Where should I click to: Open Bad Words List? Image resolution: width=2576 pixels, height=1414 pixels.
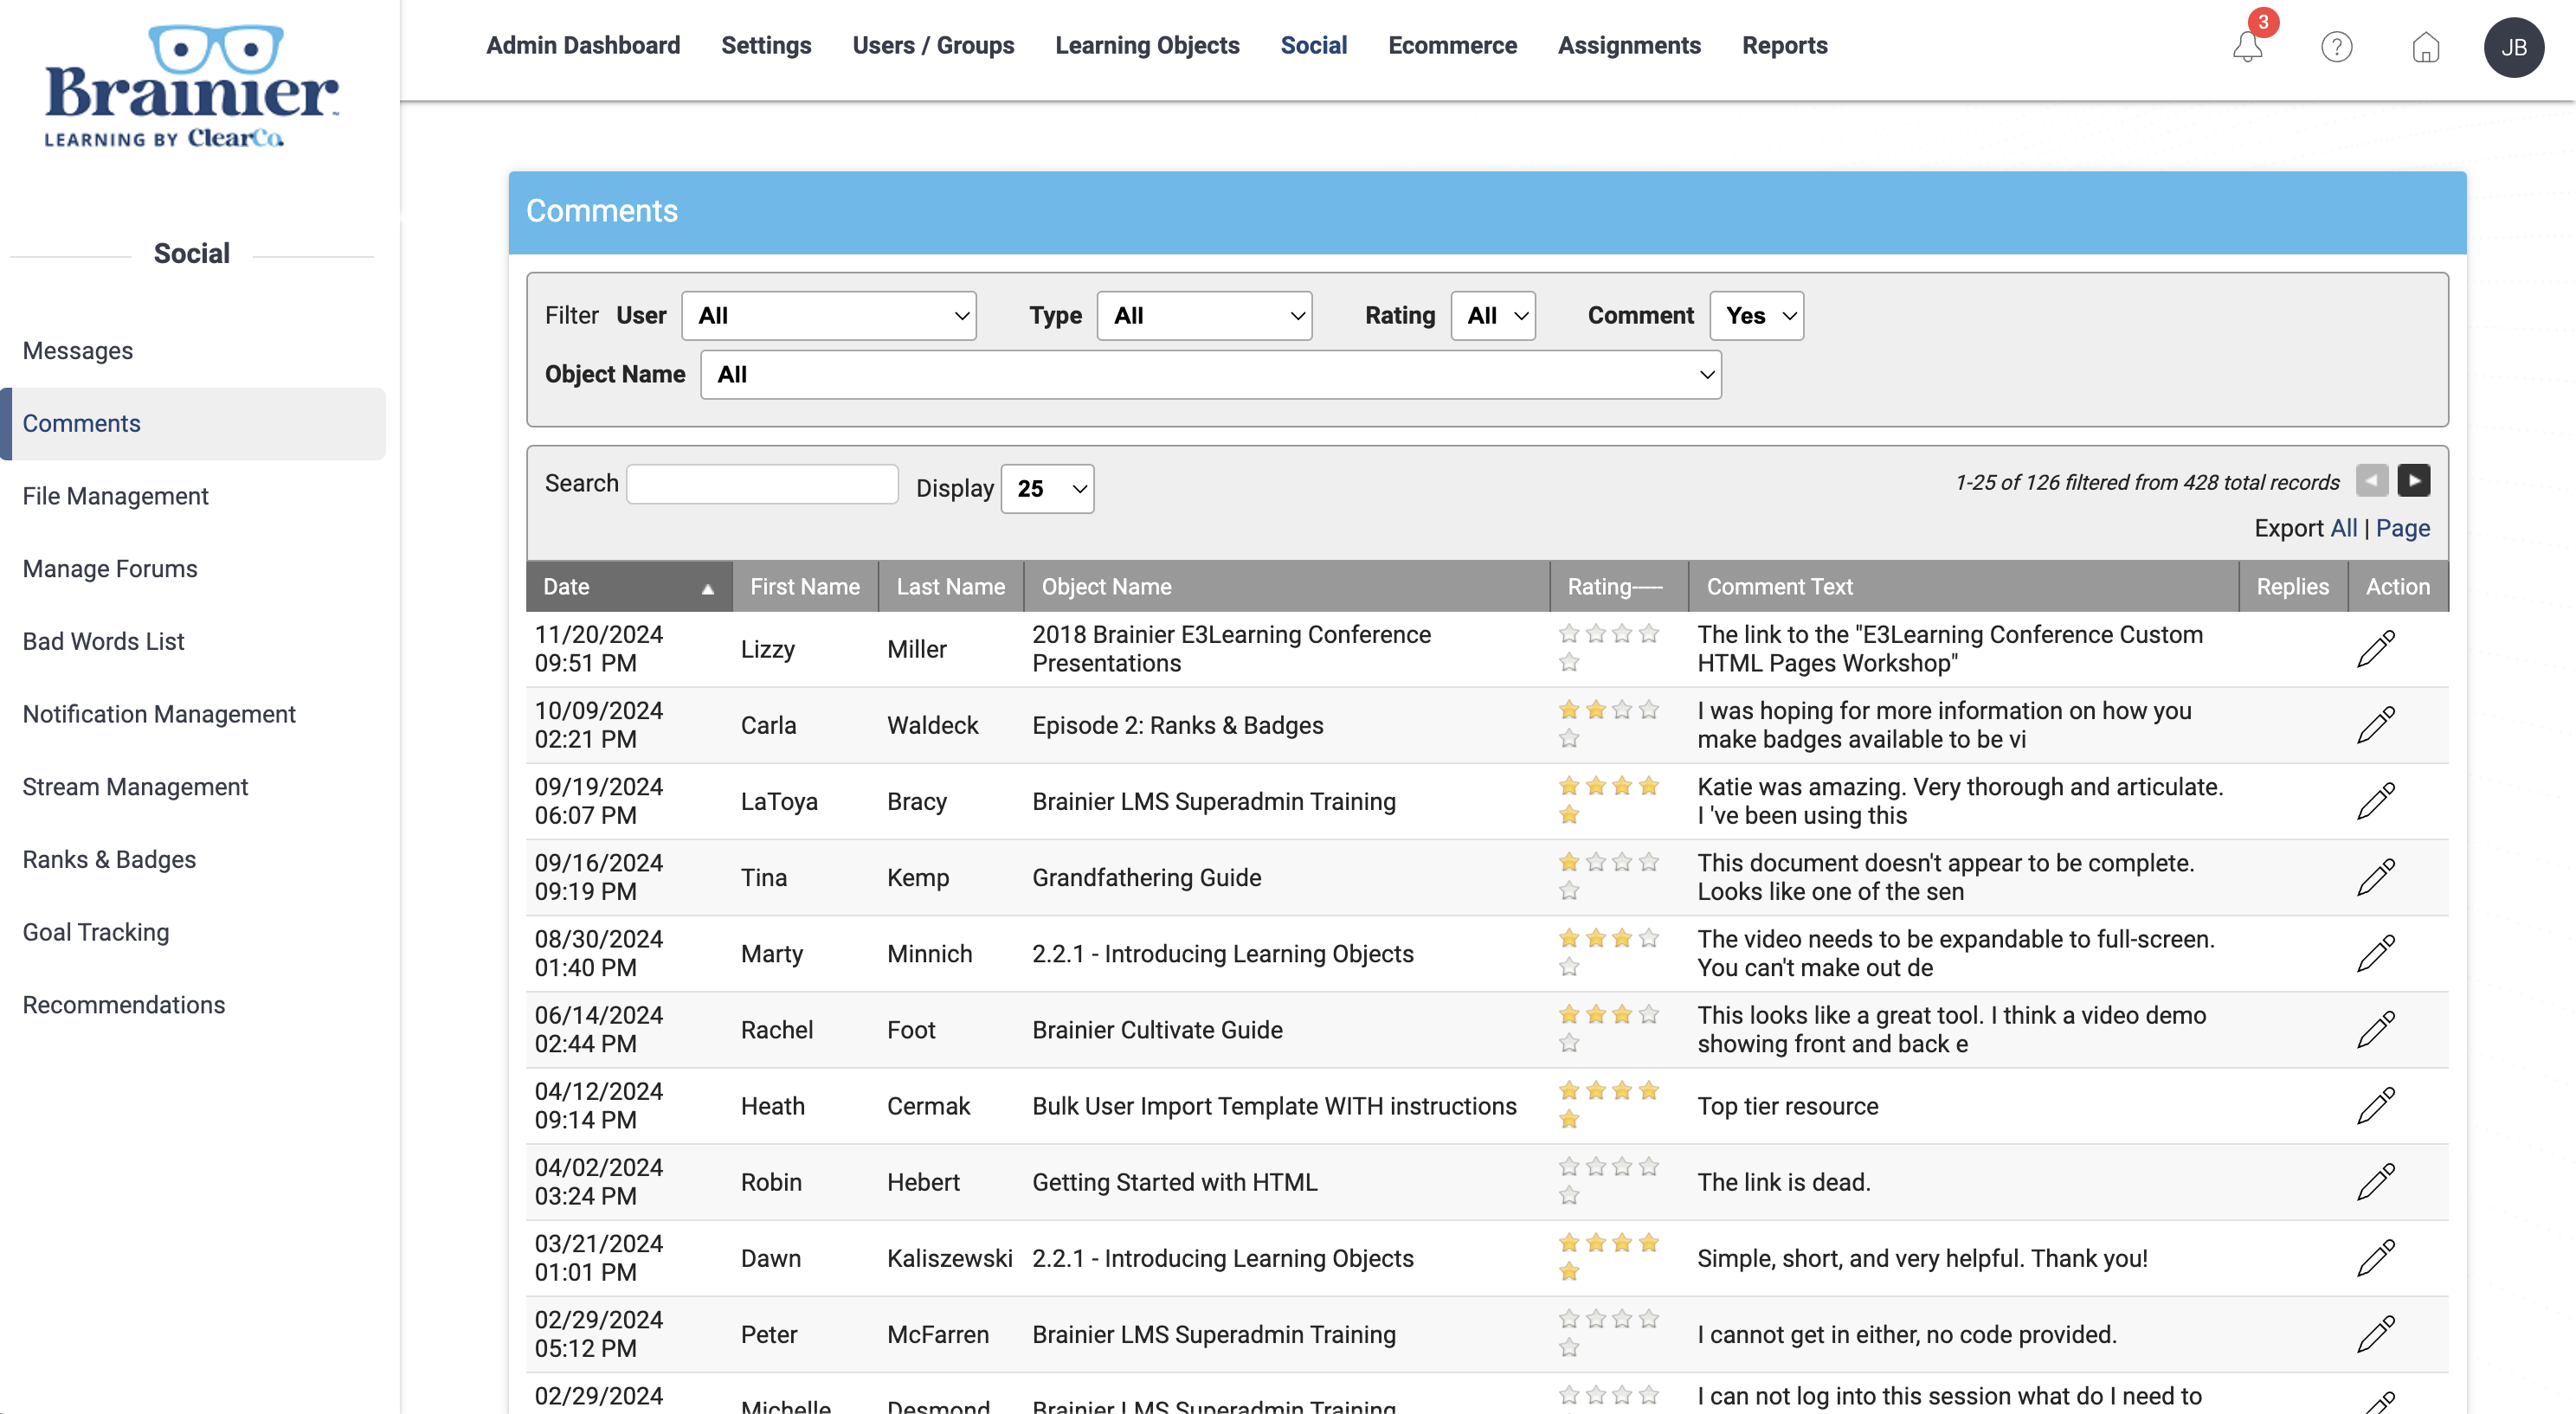104,642
